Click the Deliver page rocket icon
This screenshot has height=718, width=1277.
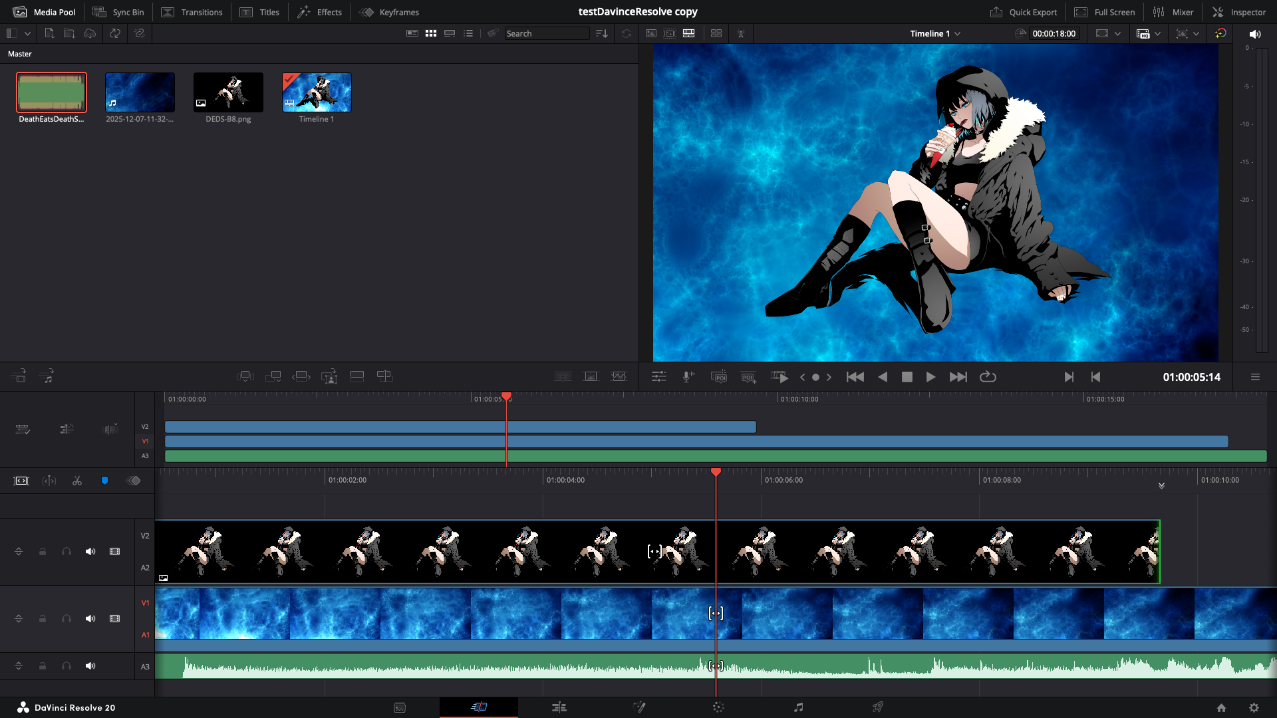coord(878,707)
